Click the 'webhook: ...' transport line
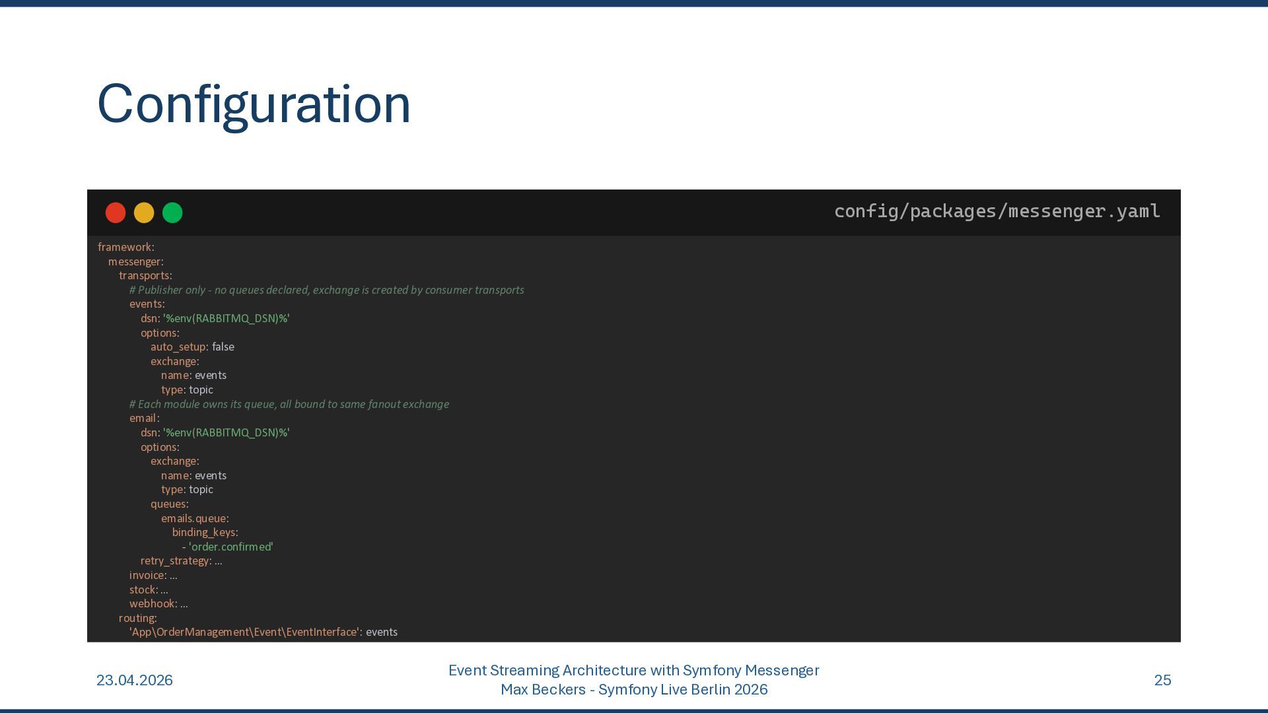 (158, 603)
